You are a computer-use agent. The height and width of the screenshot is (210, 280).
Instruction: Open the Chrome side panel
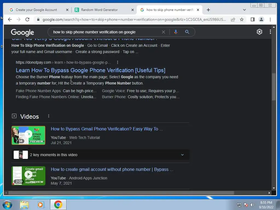click(252, 19)
